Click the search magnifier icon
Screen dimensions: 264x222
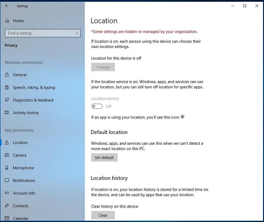(x=77, y=33)
